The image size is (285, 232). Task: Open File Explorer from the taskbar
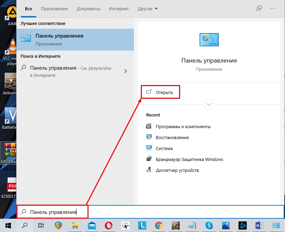[75, 225]
